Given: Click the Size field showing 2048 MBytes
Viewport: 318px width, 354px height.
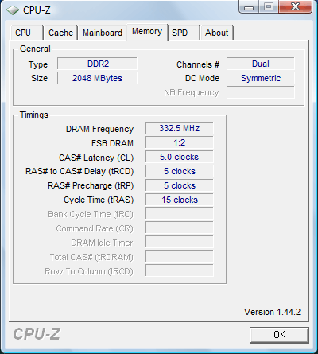Looking at the screenshot, I should [97, 78].
